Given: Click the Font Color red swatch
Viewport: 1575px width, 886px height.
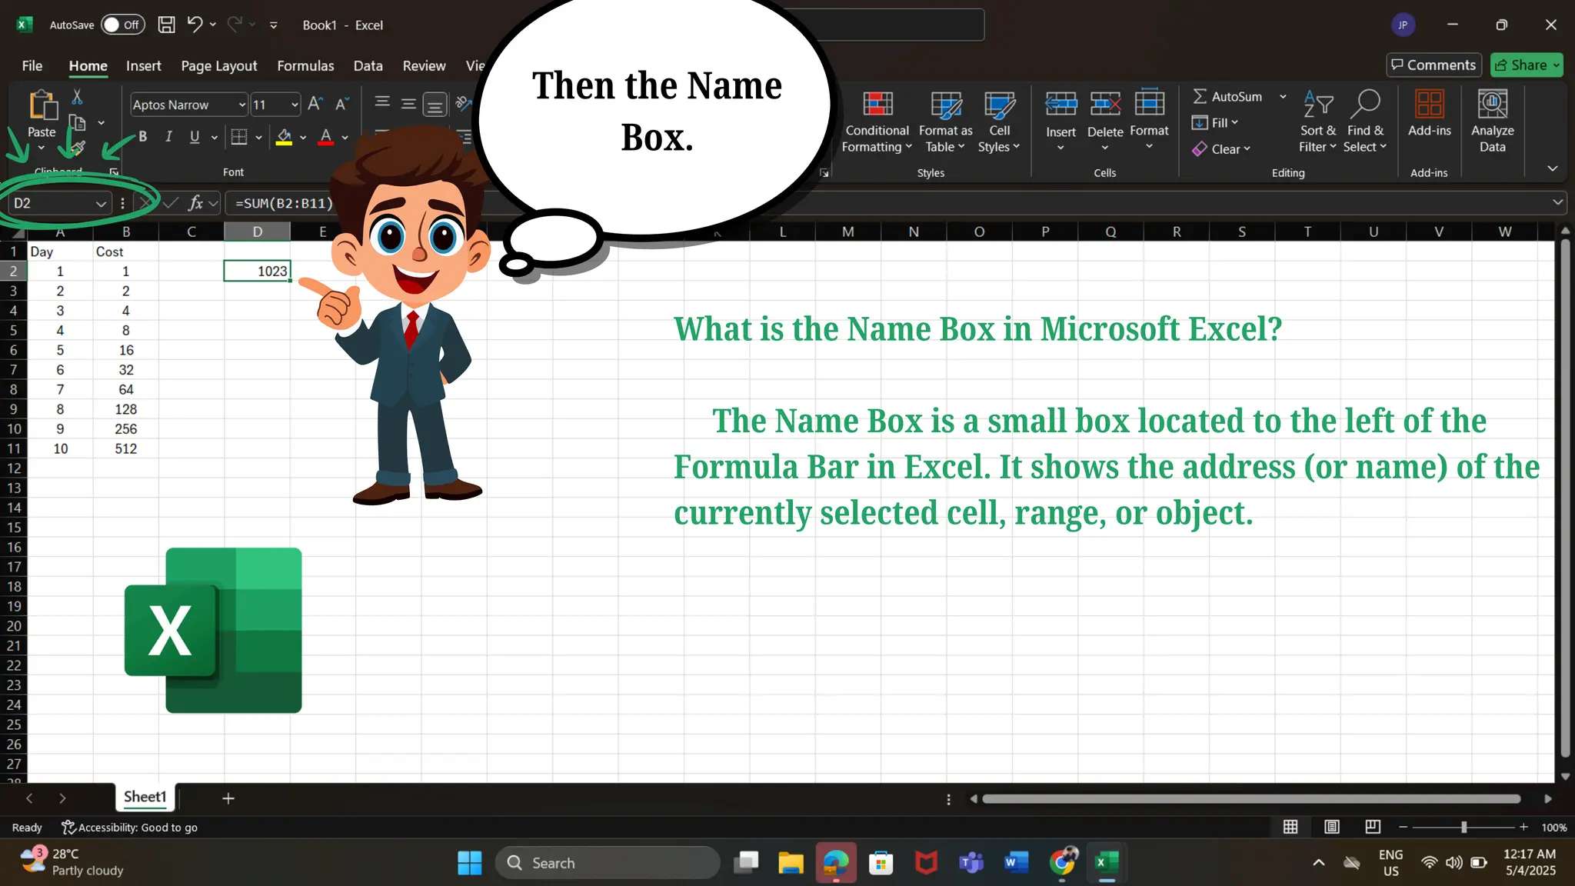Looking at the screenshot, I should (325, 138).
